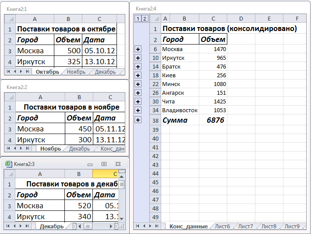This screenshot has height=234, width=311.
Task: Select the Конс_данные sheet tab
Action: point(188,226)
